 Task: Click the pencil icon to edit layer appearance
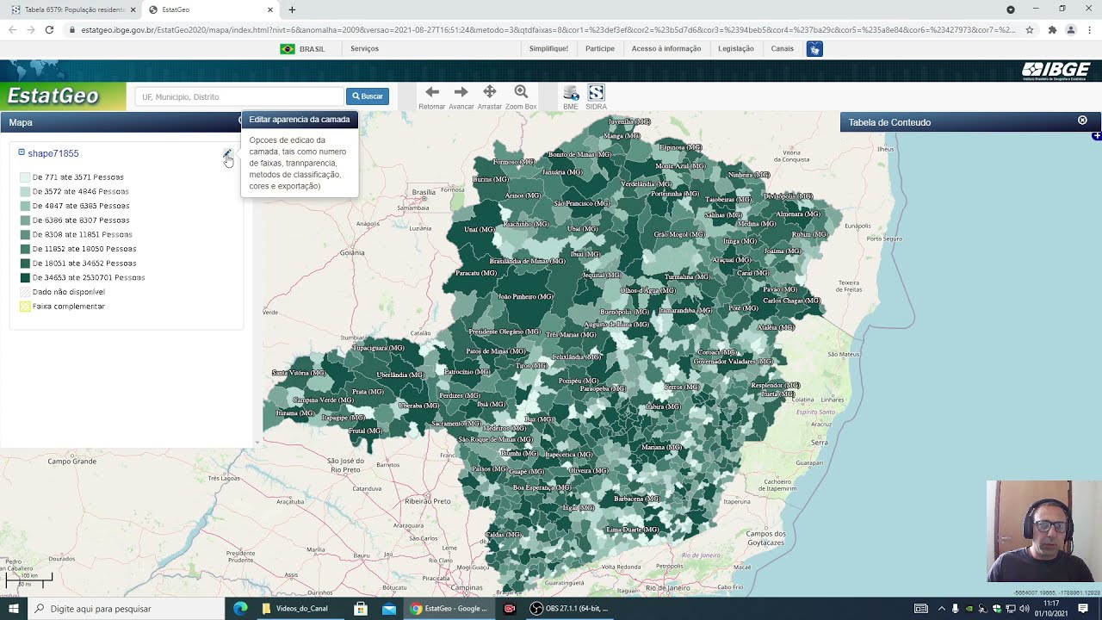[227, 155]
